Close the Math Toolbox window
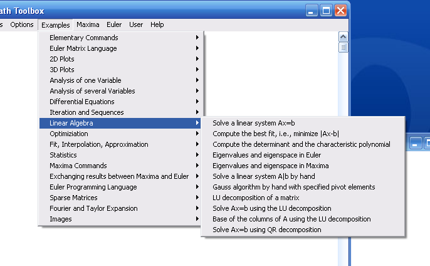 [x=341, y=11]
